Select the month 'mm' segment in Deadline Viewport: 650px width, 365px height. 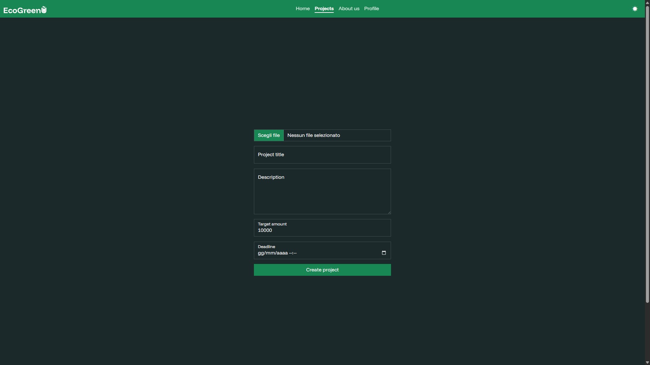tap(269, 253)
